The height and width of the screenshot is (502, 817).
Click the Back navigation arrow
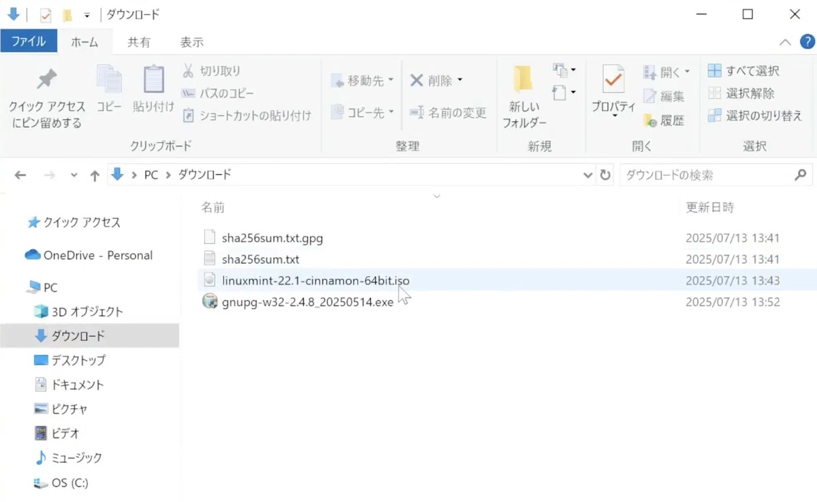(x=20, y=175)
